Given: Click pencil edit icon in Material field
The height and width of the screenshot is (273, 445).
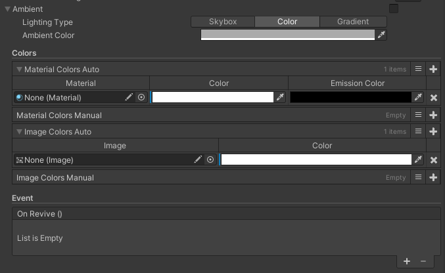Looking at the screenshot, I should pos(129,97).
